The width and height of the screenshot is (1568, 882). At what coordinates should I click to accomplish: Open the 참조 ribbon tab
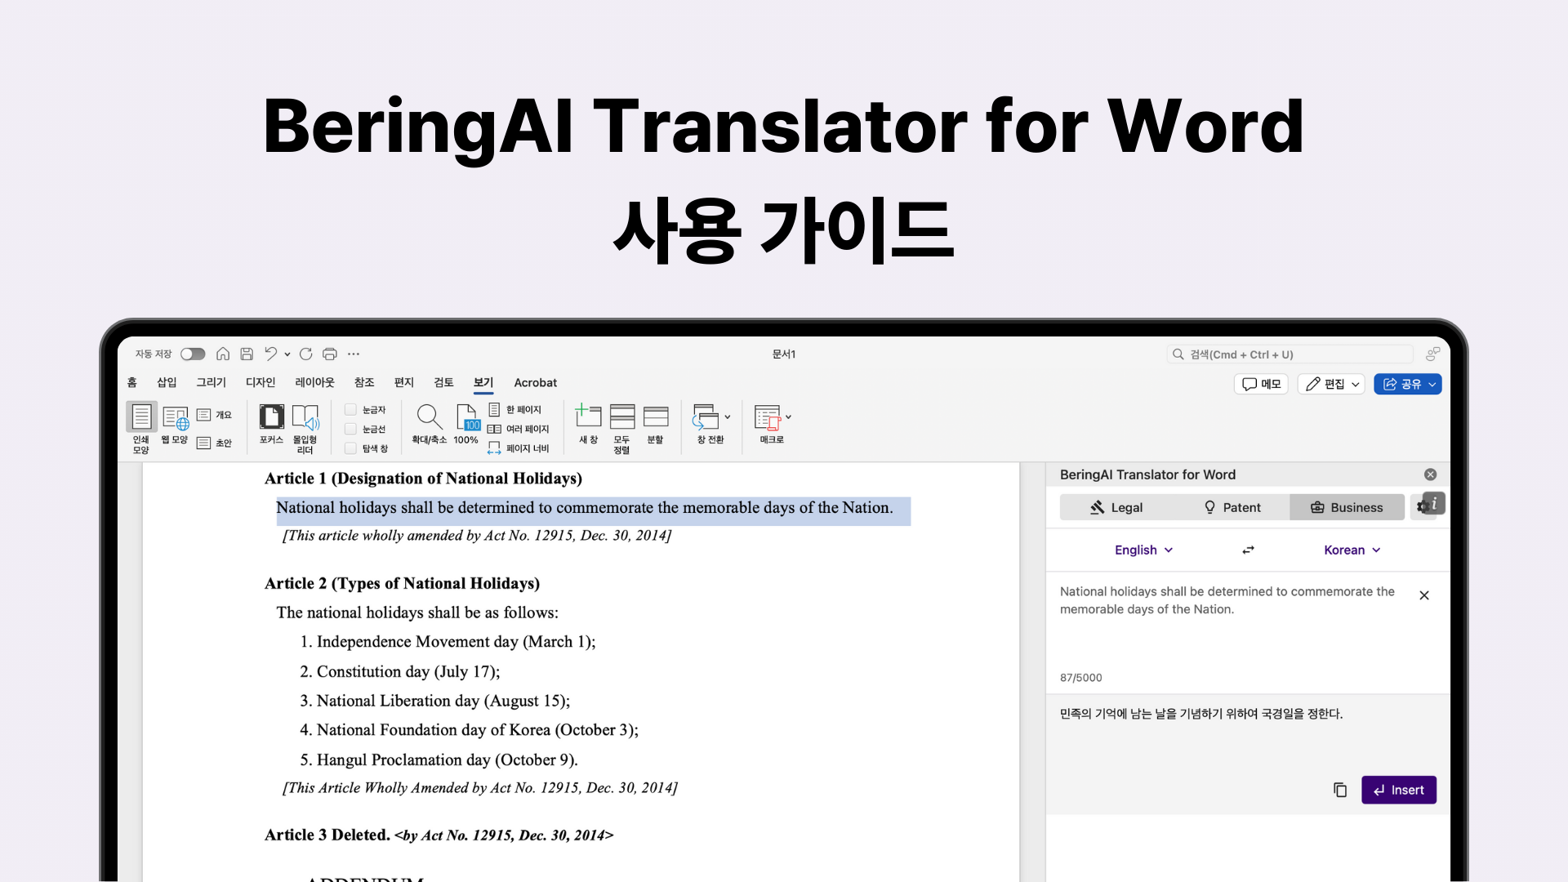pos(364,382)
